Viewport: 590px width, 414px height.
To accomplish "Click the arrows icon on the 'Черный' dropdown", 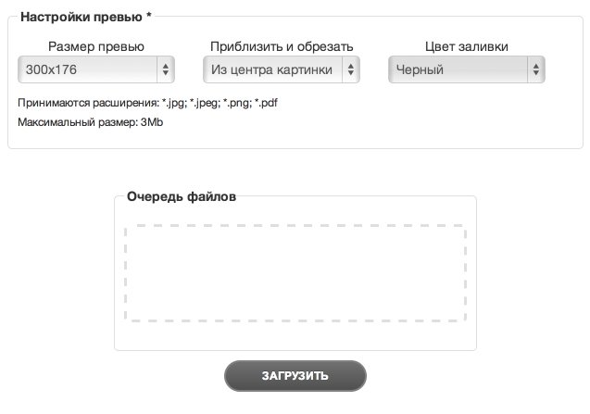I will point(535,69).
